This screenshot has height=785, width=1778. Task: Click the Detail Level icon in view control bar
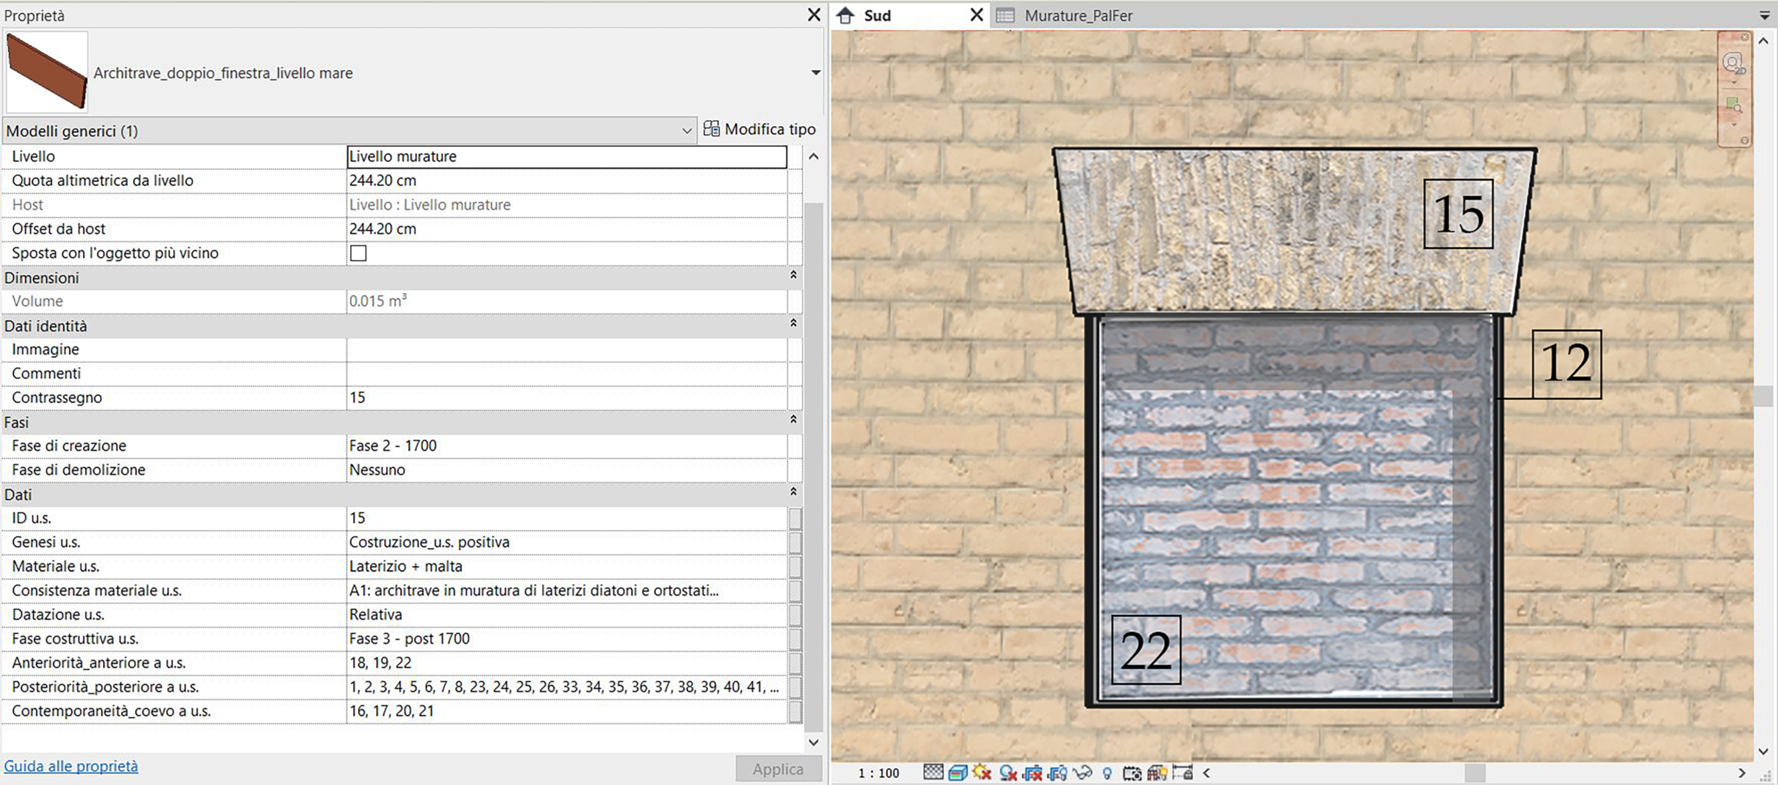click(933, 772)
